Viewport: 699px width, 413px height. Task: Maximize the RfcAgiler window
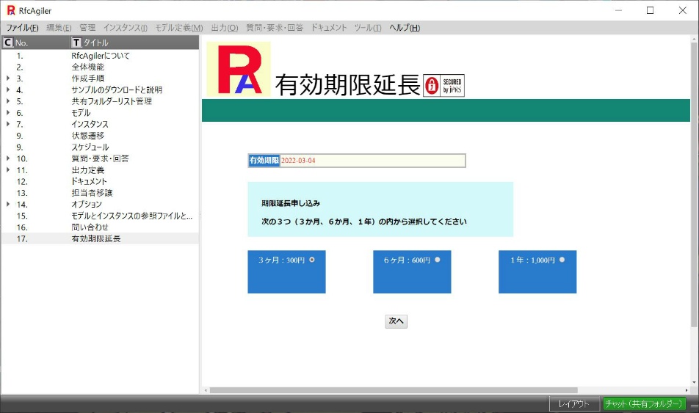[x=650, y=10]
